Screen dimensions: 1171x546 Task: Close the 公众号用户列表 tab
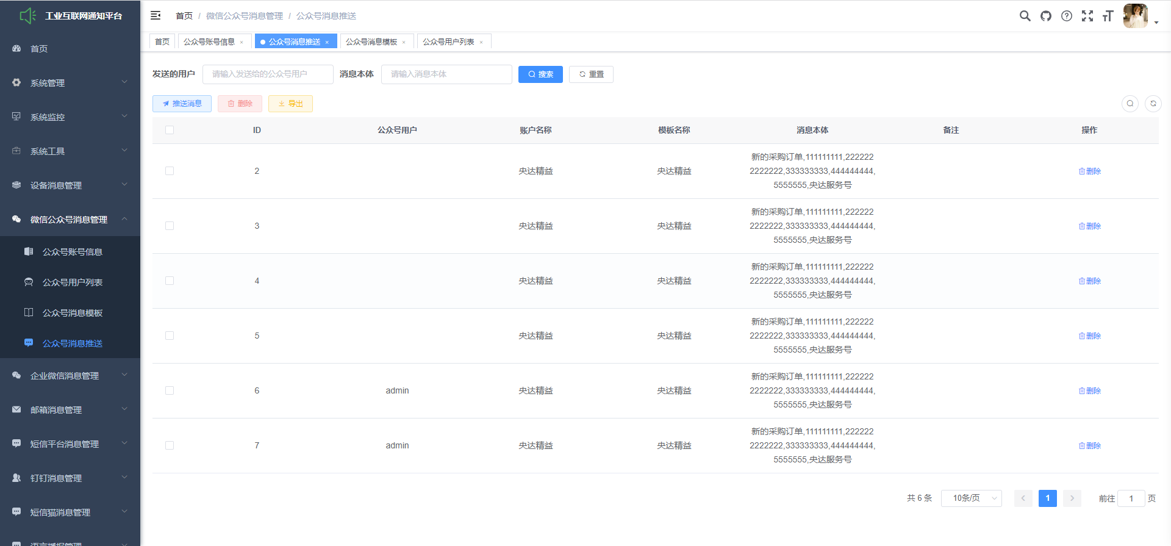(481, 42)
